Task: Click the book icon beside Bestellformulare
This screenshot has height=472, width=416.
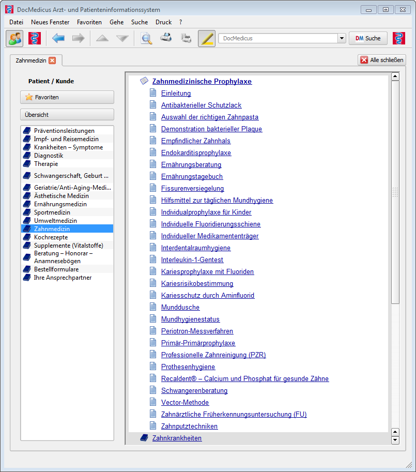Action: tap(27, 269)
